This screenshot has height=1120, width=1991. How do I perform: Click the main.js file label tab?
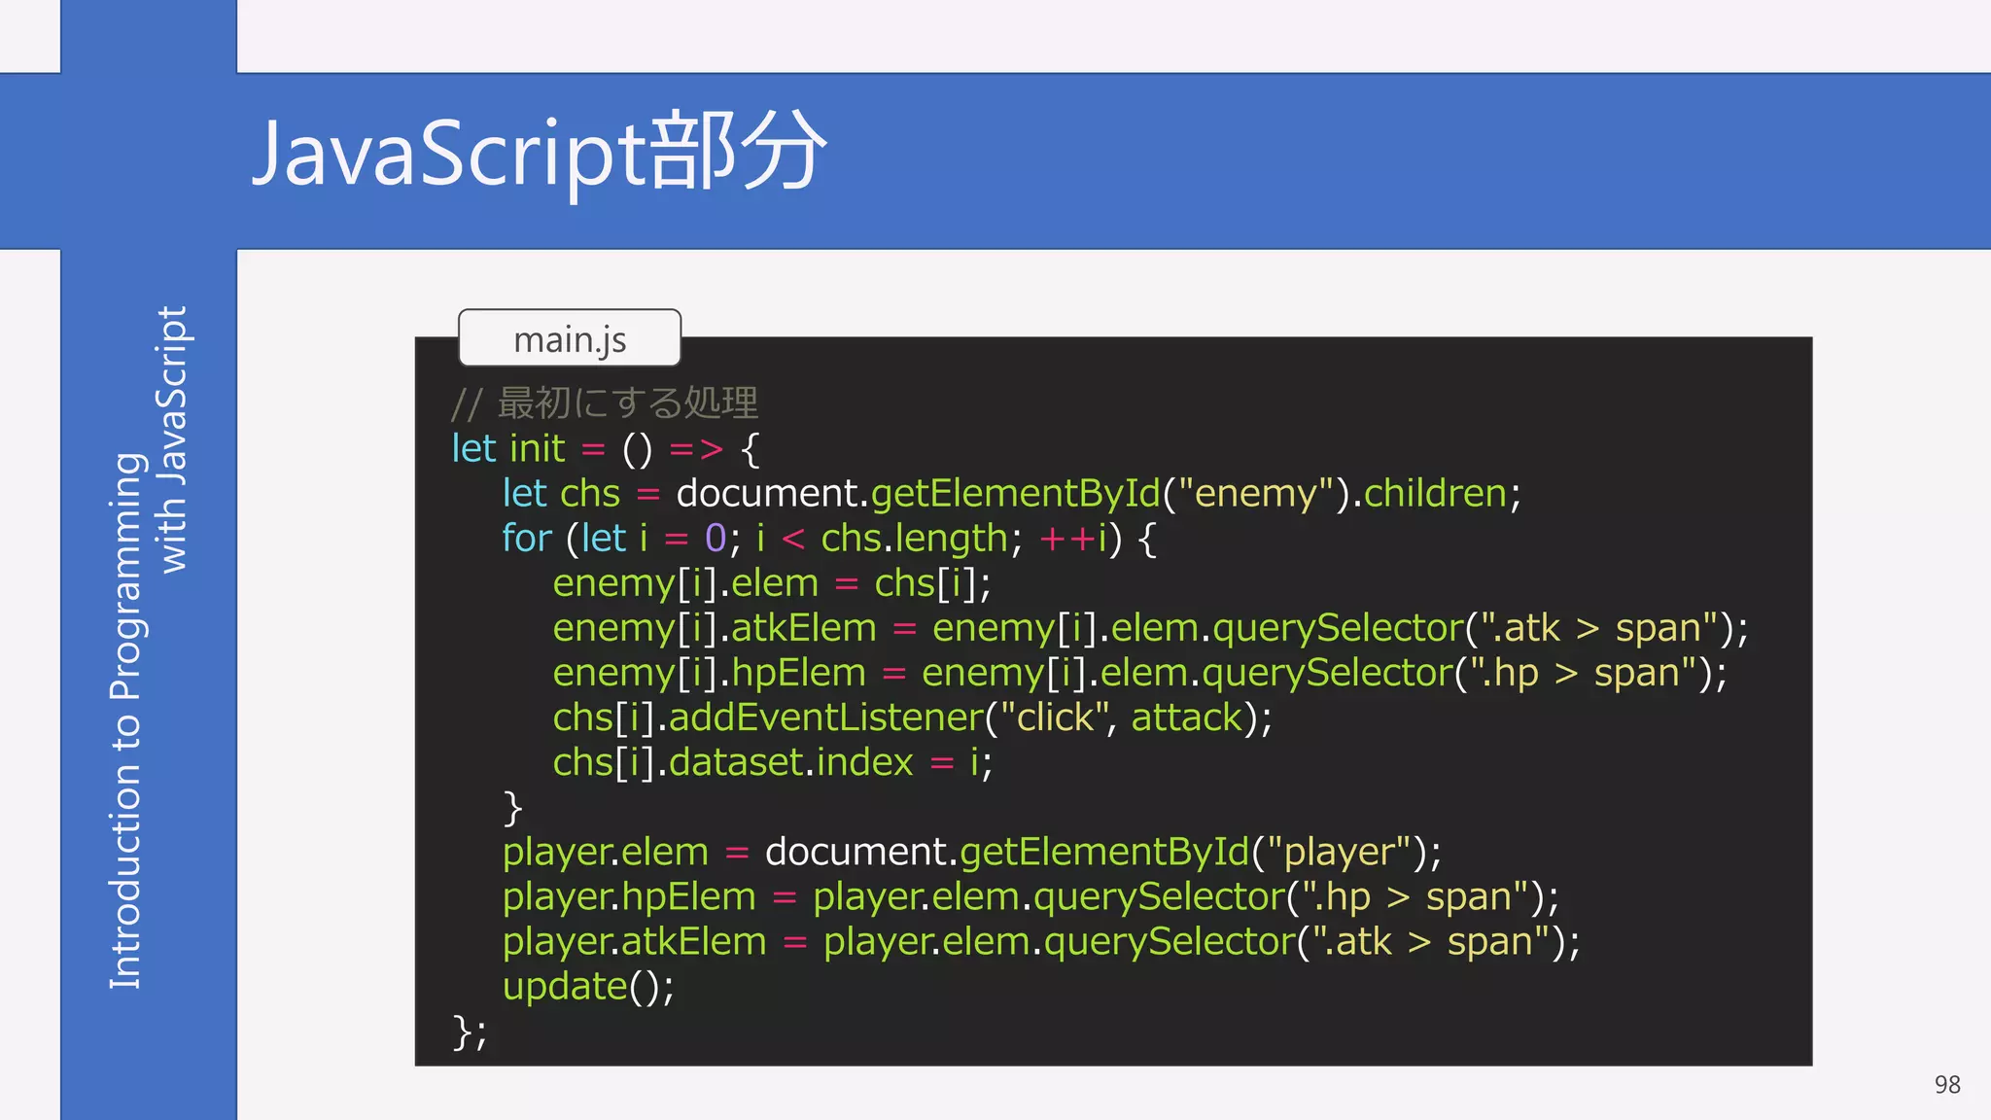570,338
